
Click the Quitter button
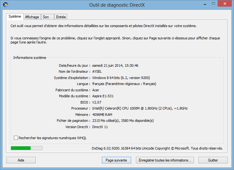click(x=213, y=160)
